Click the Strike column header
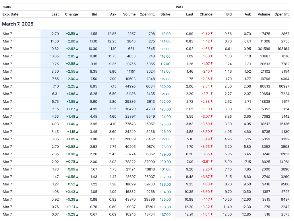 point(165,14)
